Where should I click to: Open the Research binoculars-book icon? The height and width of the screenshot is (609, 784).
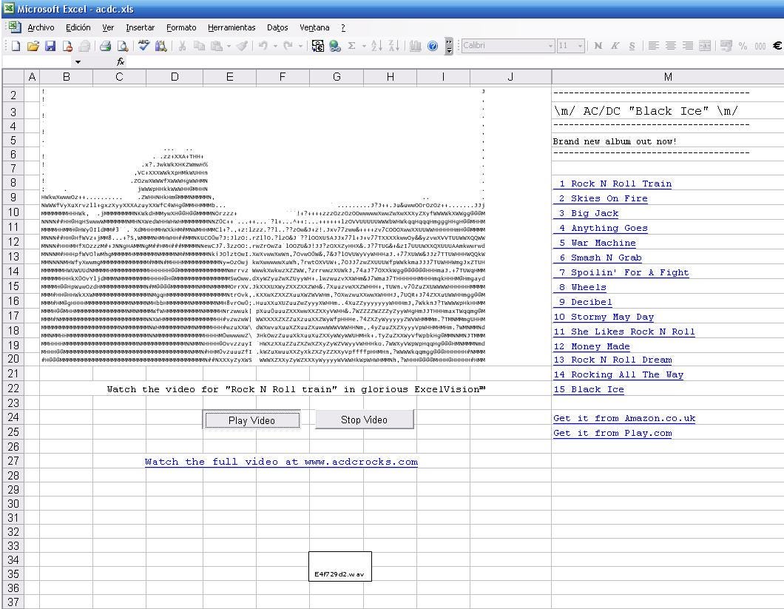click(x=160, y=46)
